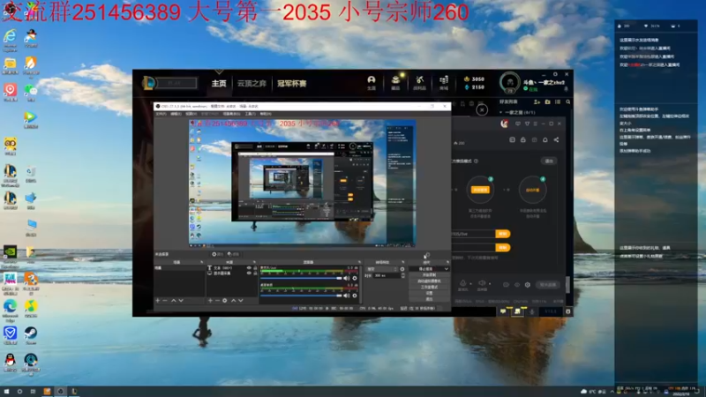Image resolution: width=706 pixels, height=397 pixels.
Task: Open Loot icon in League client top bar
Action: [419, 82]
